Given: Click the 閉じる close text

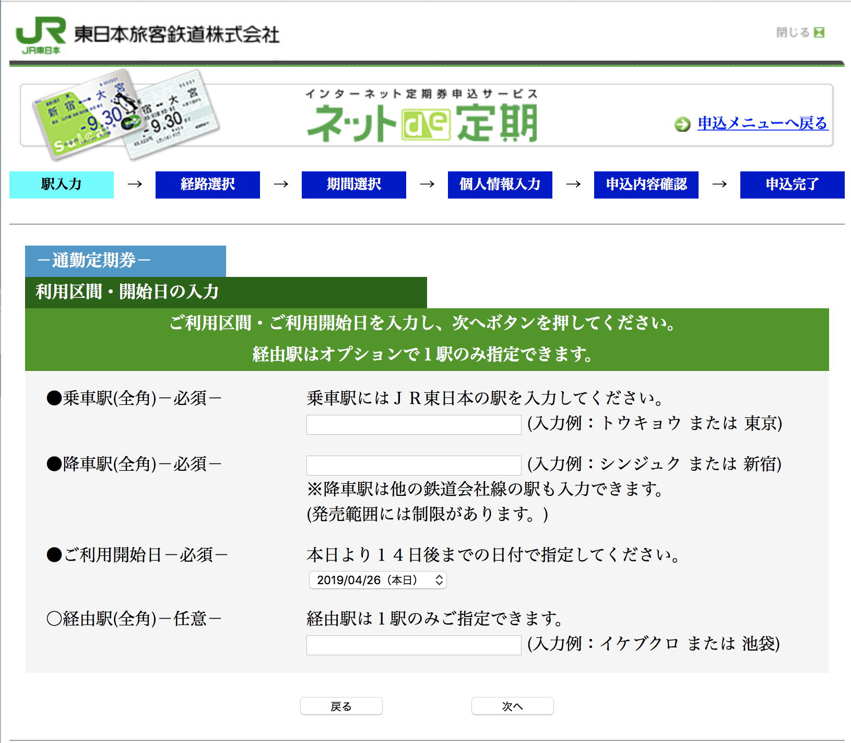Looking at the screenshot, I should point(793,32).
